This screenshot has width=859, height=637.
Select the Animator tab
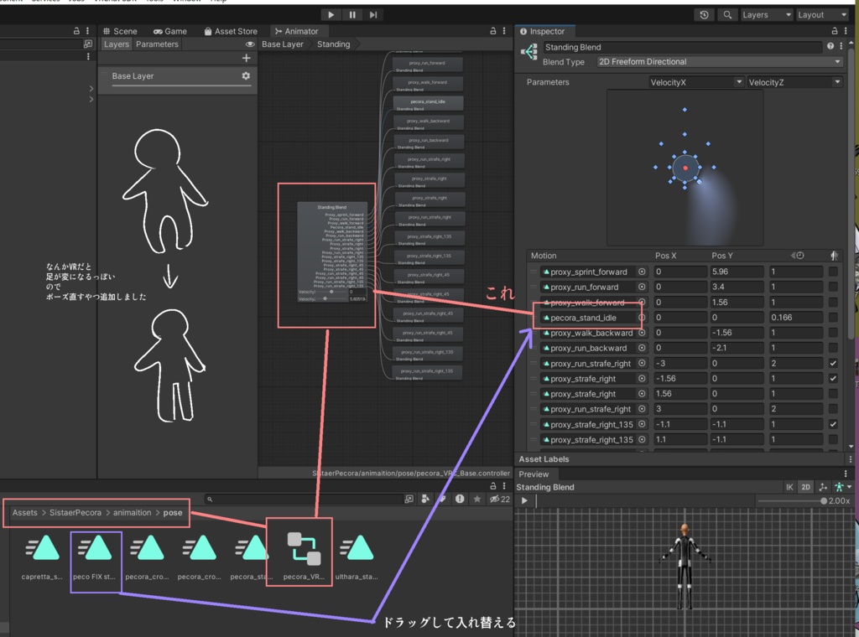(297, 31)
